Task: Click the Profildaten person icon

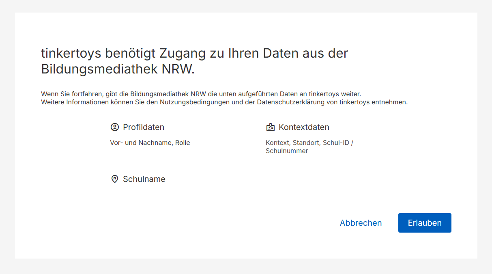Action: pos(115,127)
